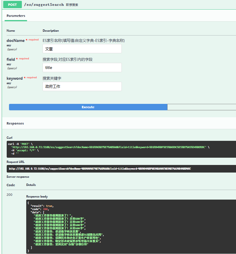The height and width of the screenshot is (254, 236).
Task: Click the keyword parameter name label
Action: 15,78
